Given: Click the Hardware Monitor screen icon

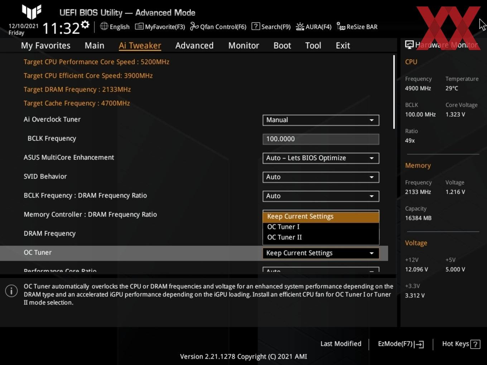Looking at the screenshot, I should coord(409,44).
